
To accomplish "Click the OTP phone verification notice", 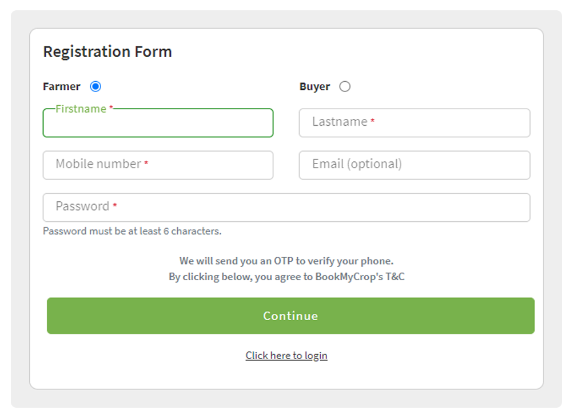I will [286, 261].
